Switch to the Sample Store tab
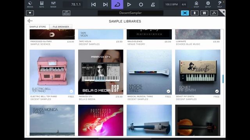The height and width of the screenshot is (140, 250). point(37,27)
